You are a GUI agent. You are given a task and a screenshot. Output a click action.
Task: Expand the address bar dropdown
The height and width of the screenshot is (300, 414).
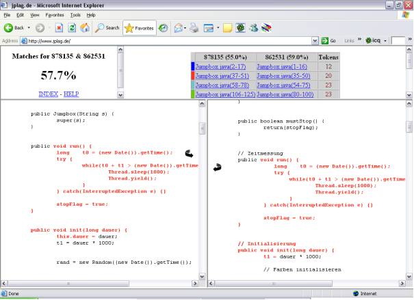pyautogui.click(x=315, y=41)
